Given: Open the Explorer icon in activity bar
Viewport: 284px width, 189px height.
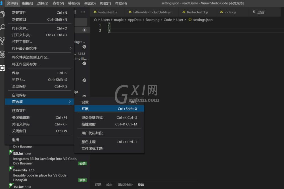Looking at the screenshot, I should click(2, 14).
